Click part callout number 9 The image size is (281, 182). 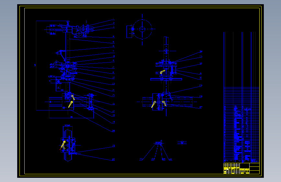[113, 61]
